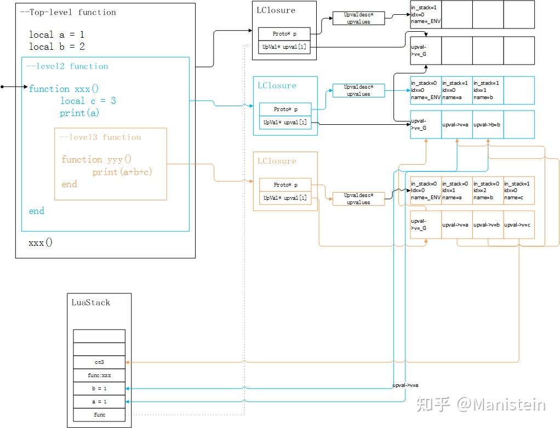Click "Proto* p" in the orange LClosure
The width and height of the screenshot is (560, 428).
coord(285,185)
